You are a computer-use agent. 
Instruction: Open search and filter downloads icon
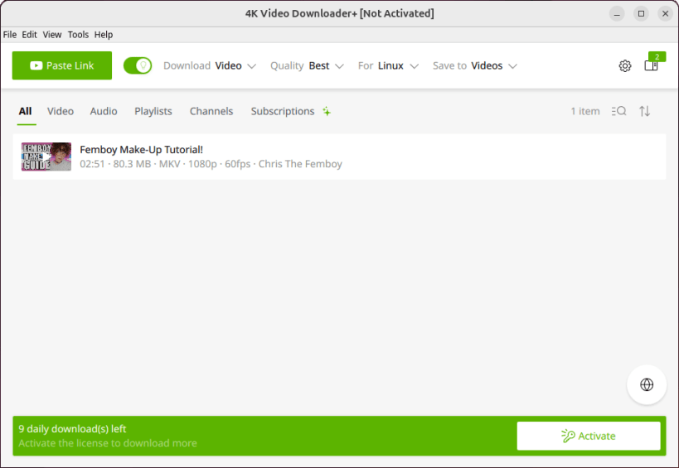click(618, 111)
